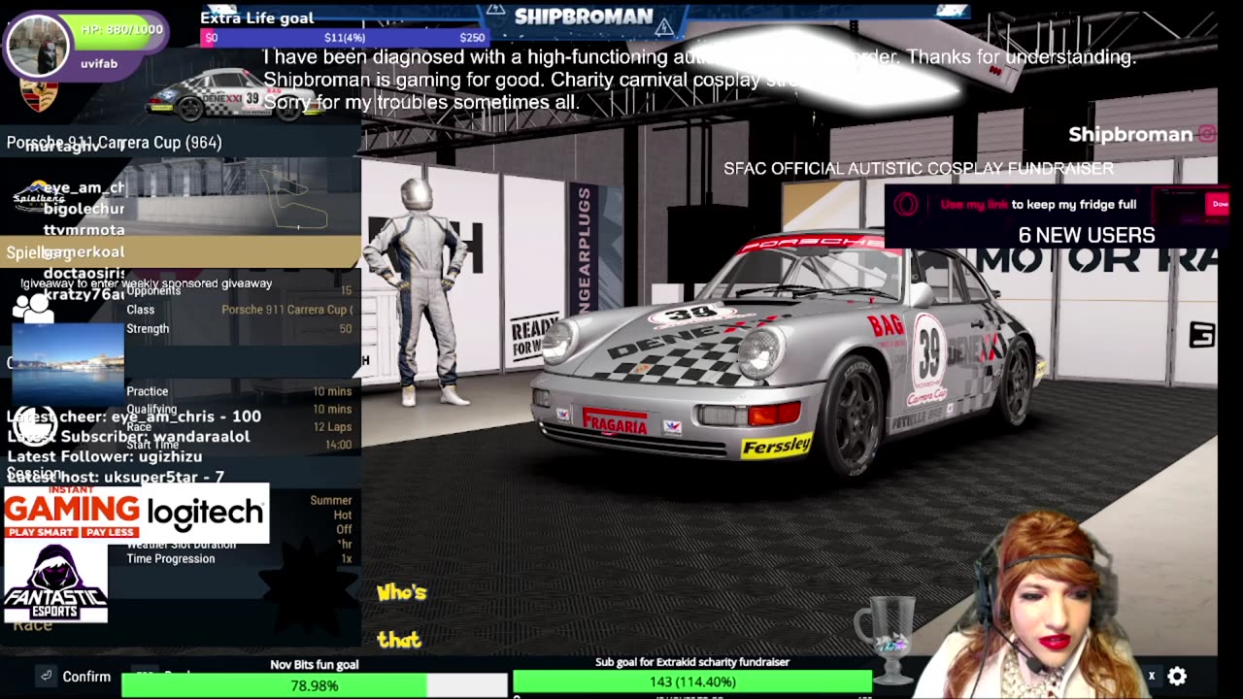Change the season setting Summer
The image size is (1243, 699).
point(331,501)
